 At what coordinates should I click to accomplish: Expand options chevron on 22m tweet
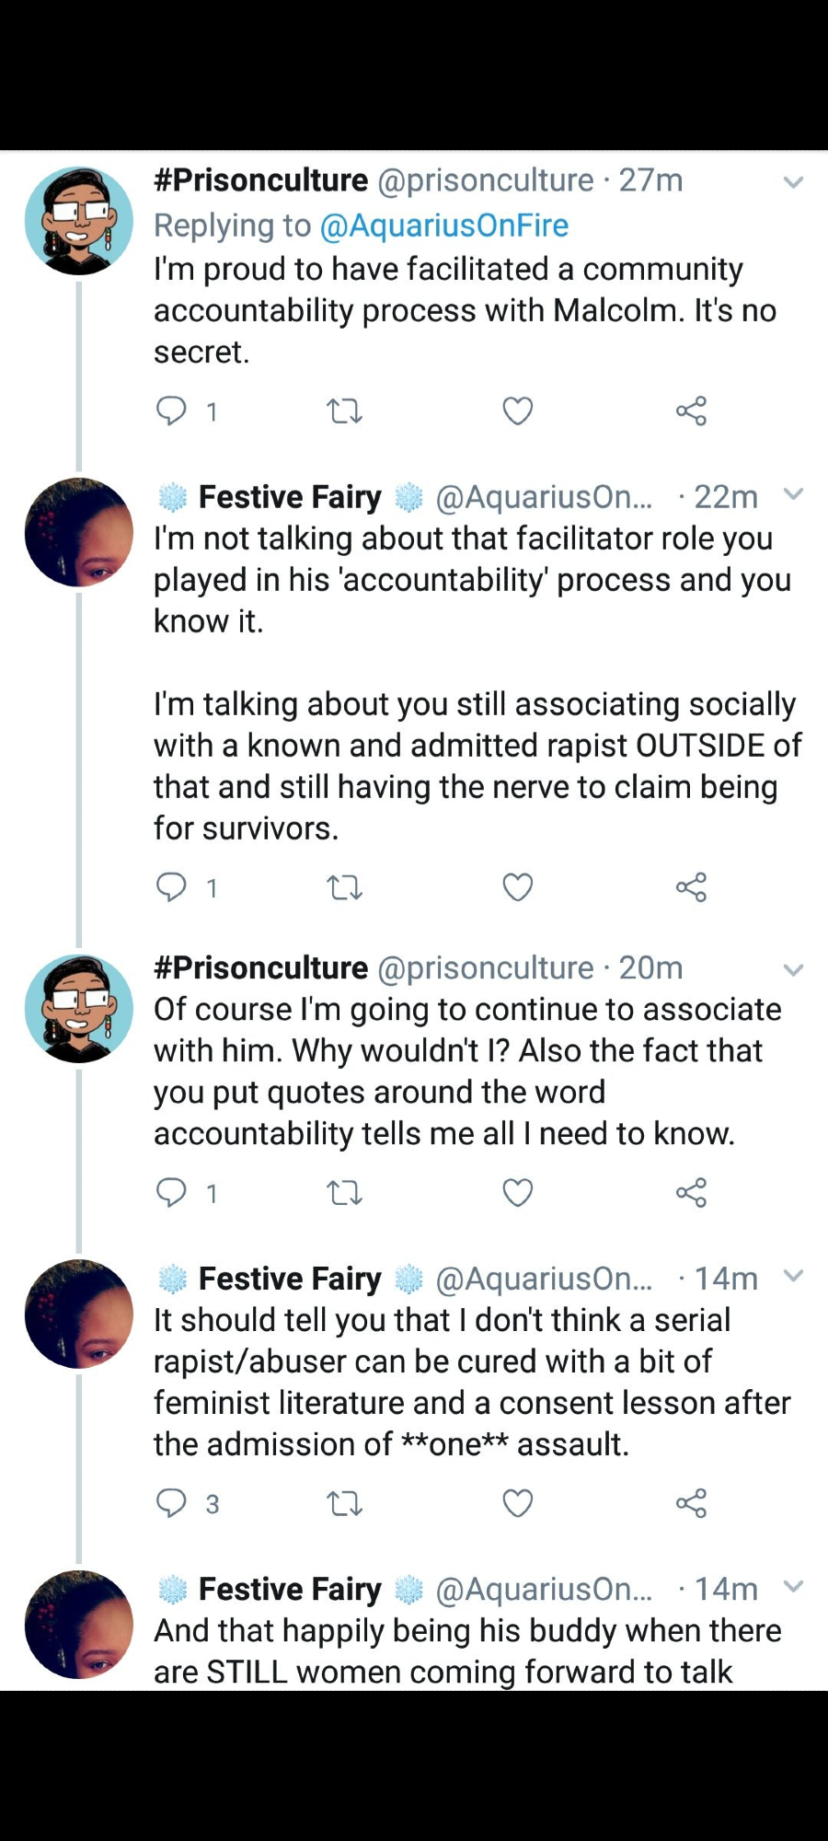coord(793,494)
